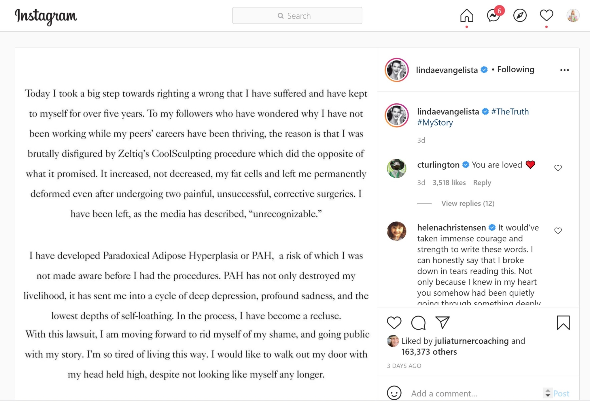
Task: Share post via paper plane icon
Action: pos(442,322)
